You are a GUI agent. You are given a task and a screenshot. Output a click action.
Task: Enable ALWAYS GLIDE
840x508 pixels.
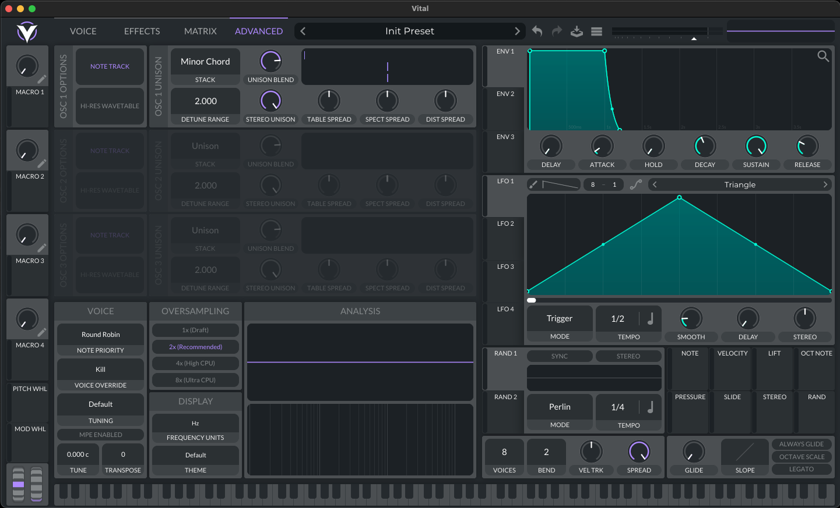[x=802, y=444]
